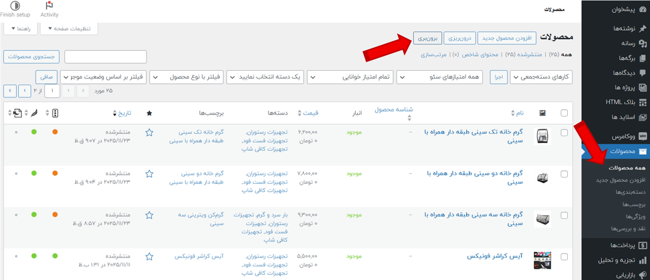Open the فیلتر با نوع محصول dropdown
The width and height of the screenshot is (650, 280).
click(186, 77)
